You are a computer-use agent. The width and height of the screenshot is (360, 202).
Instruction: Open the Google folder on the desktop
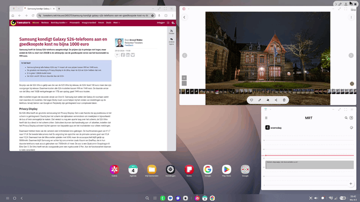[x=245, y=171]
